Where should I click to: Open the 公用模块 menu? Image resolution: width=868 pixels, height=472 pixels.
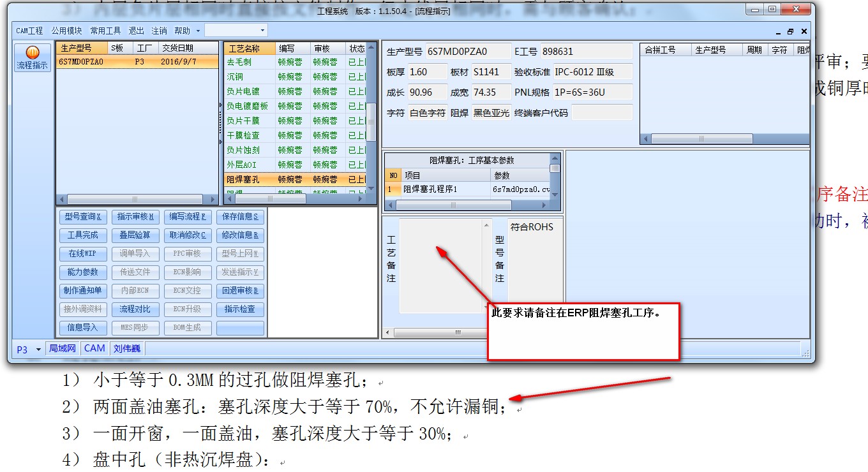coord(67,31)
